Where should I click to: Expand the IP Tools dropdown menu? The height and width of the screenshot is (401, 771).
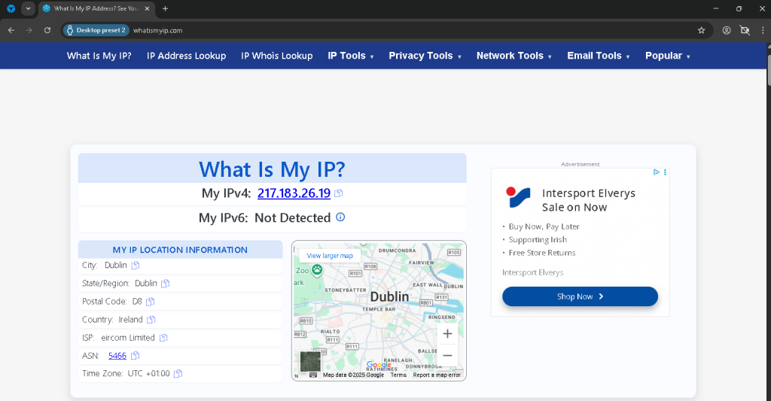pyautogui.click(x=350, y=56)
